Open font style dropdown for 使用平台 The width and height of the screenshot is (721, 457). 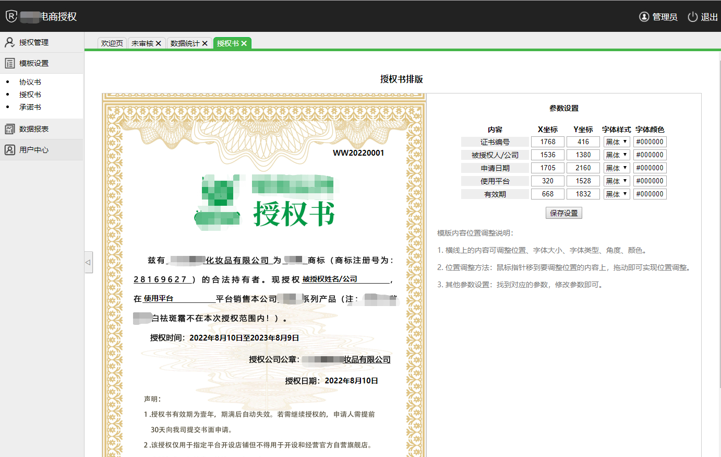617,181
